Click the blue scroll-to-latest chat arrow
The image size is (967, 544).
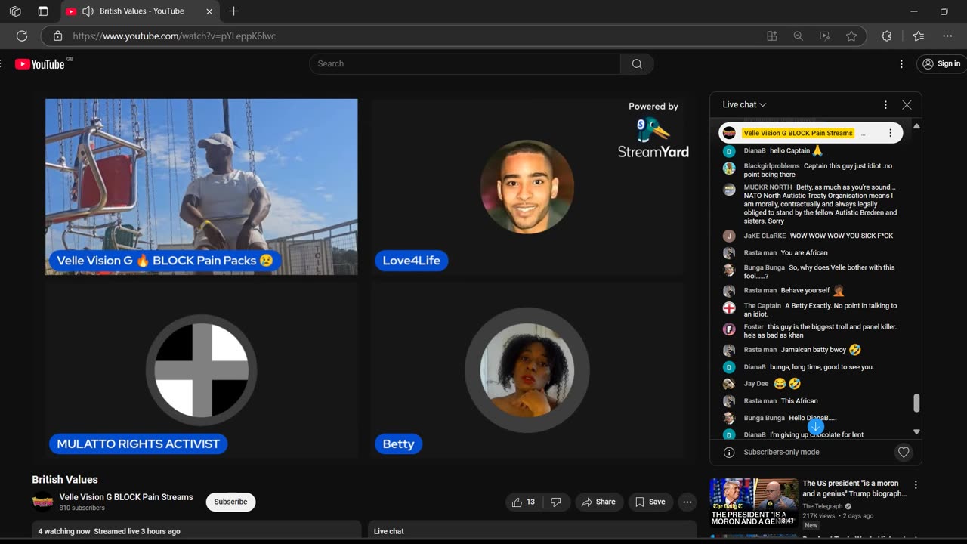815,426
